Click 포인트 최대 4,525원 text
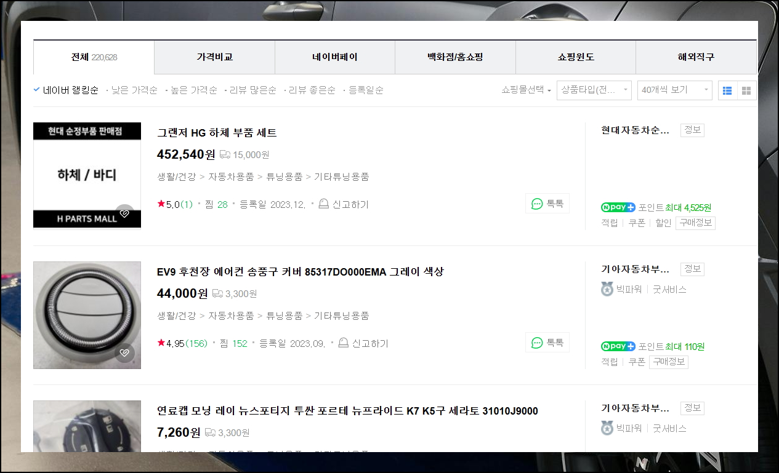 click(x=675, y=207)
